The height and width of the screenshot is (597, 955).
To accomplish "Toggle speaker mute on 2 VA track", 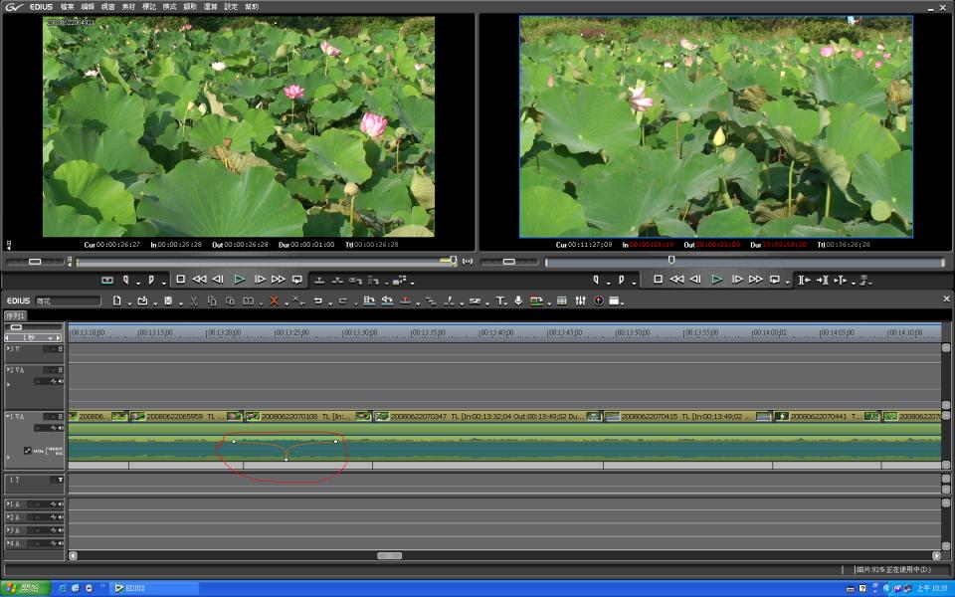I will 60,381.
